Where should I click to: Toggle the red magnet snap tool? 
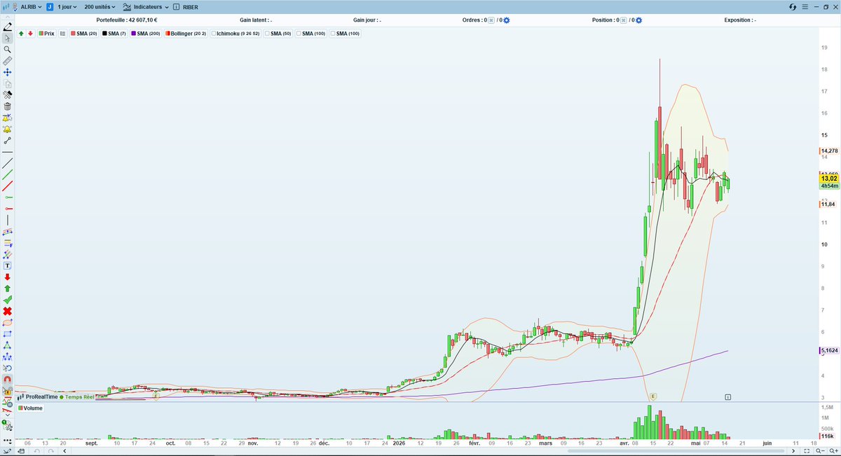(x=8, y=380)
